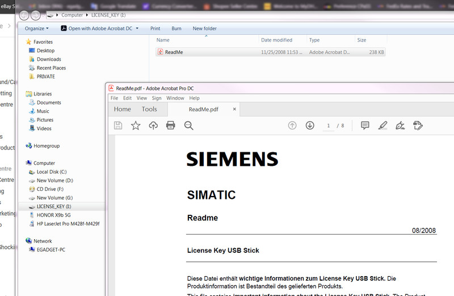Expand the Open with dropdown arrow

click(x=137, y=28)
